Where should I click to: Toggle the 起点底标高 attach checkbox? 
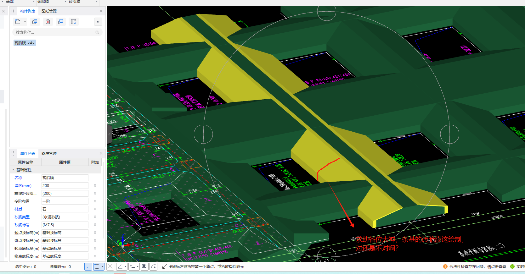click(x=95, y=248)
